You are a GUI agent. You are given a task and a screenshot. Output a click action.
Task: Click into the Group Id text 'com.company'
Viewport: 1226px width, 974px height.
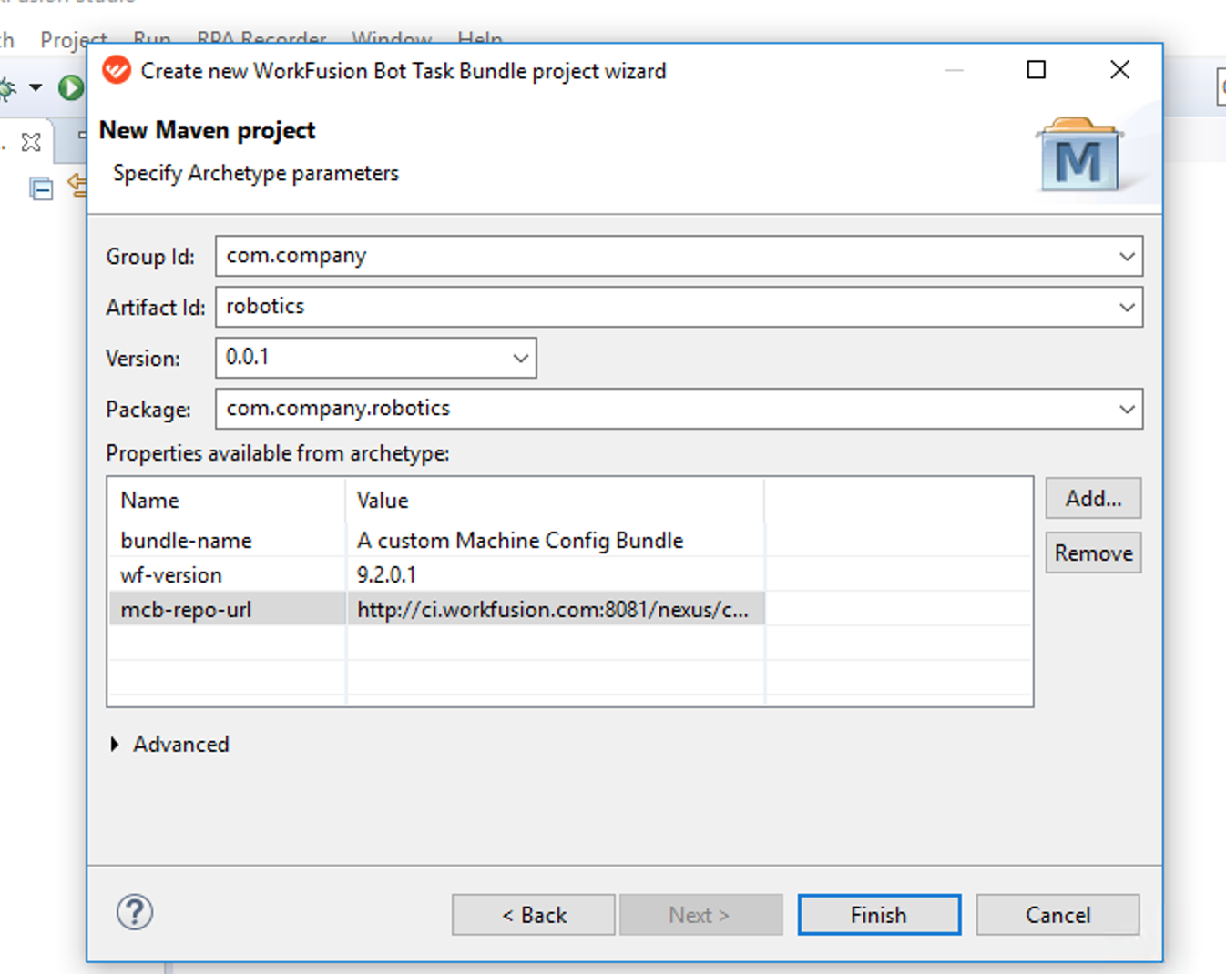click(x=296, y=256)
